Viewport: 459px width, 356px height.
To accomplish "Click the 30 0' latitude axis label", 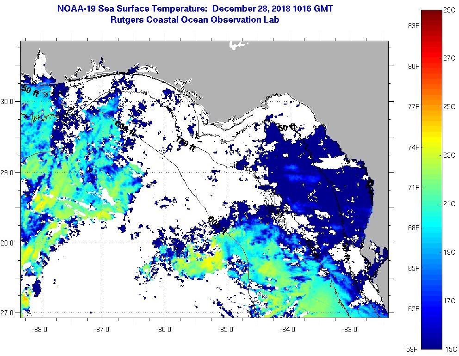I will point(9,101).
